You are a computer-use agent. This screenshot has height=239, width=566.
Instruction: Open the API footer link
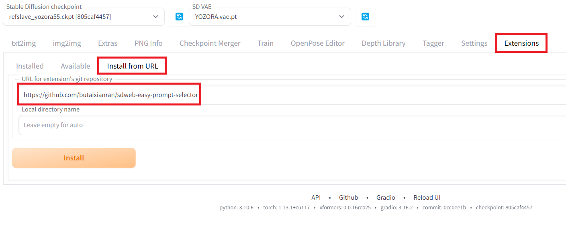click(316, 197)
